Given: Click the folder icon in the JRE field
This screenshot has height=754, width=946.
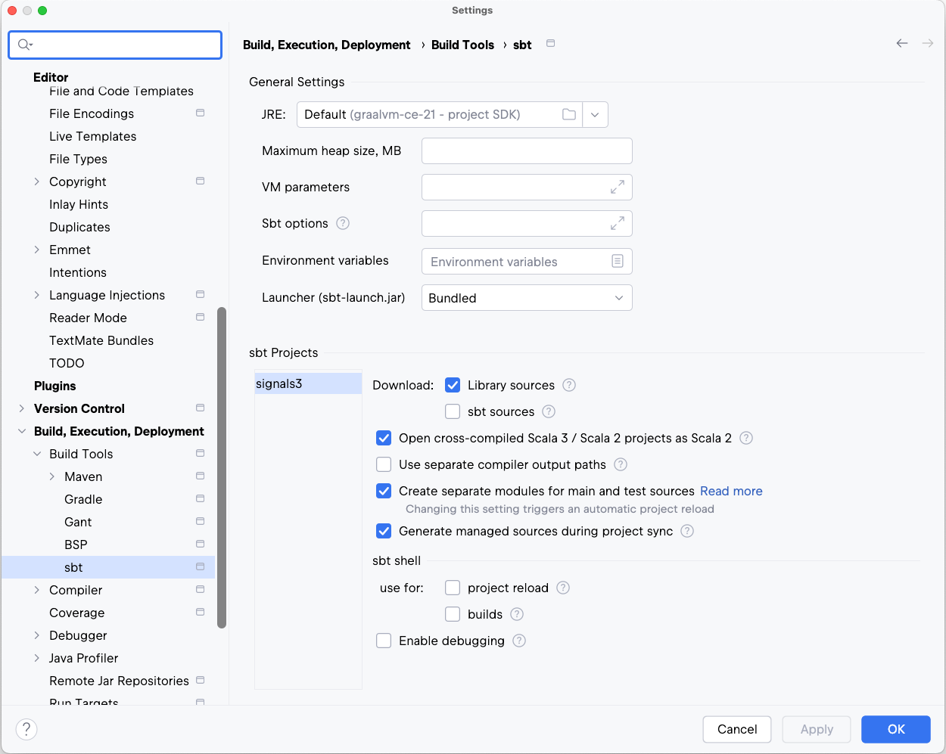Looking at the screenshot, I should pos(569,114).
